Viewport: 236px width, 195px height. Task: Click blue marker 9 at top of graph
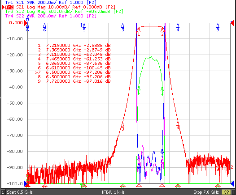218,27
